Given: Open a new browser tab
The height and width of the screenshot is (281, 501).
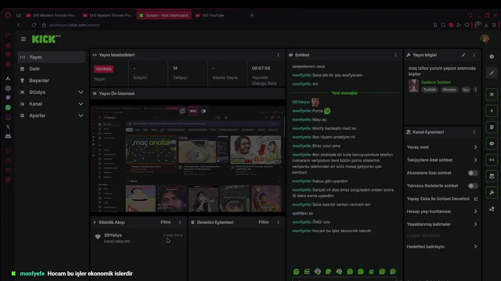Looking at the screenshot, I should (x=252, y=15).
